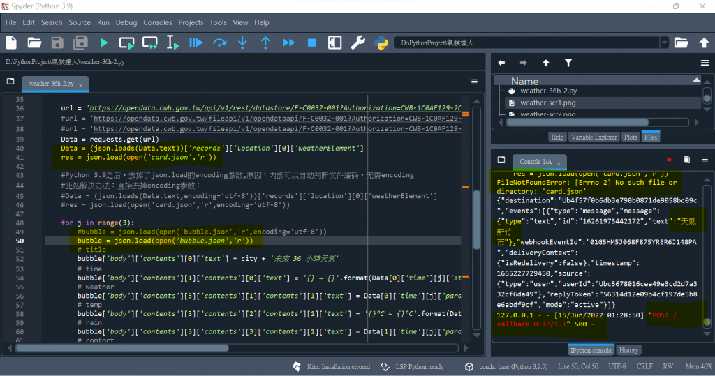Click the New file icon
This screenshot has width=715, height=376.
(x=12, y=43)
